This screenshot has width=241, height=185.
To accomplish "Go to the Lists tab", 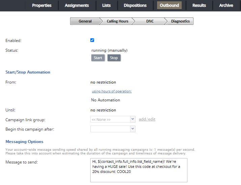I will coord(106,5).
